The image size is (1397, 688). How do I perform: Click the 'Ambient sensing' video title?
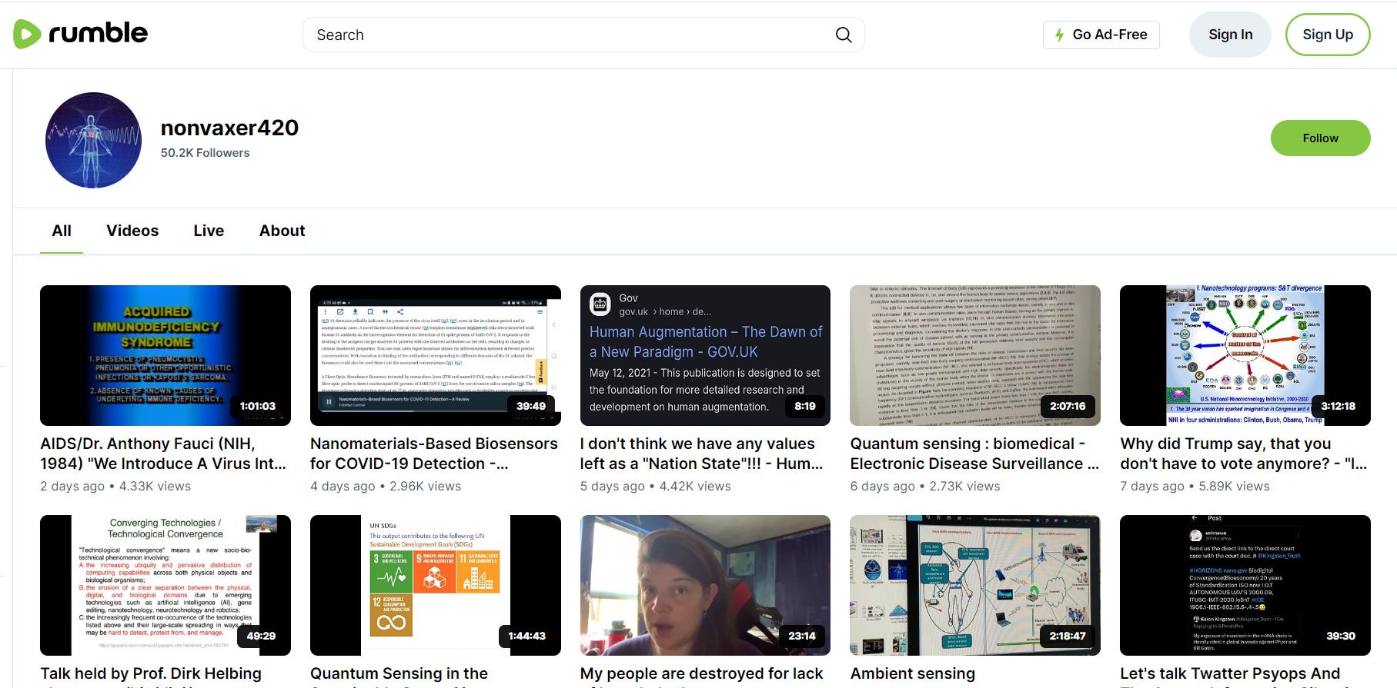pos(912,673)
